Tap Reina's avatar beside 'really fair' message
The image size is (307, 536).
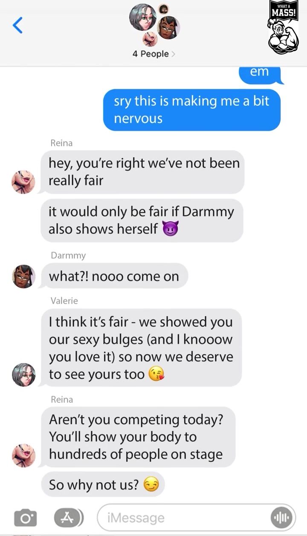point(23,182)
